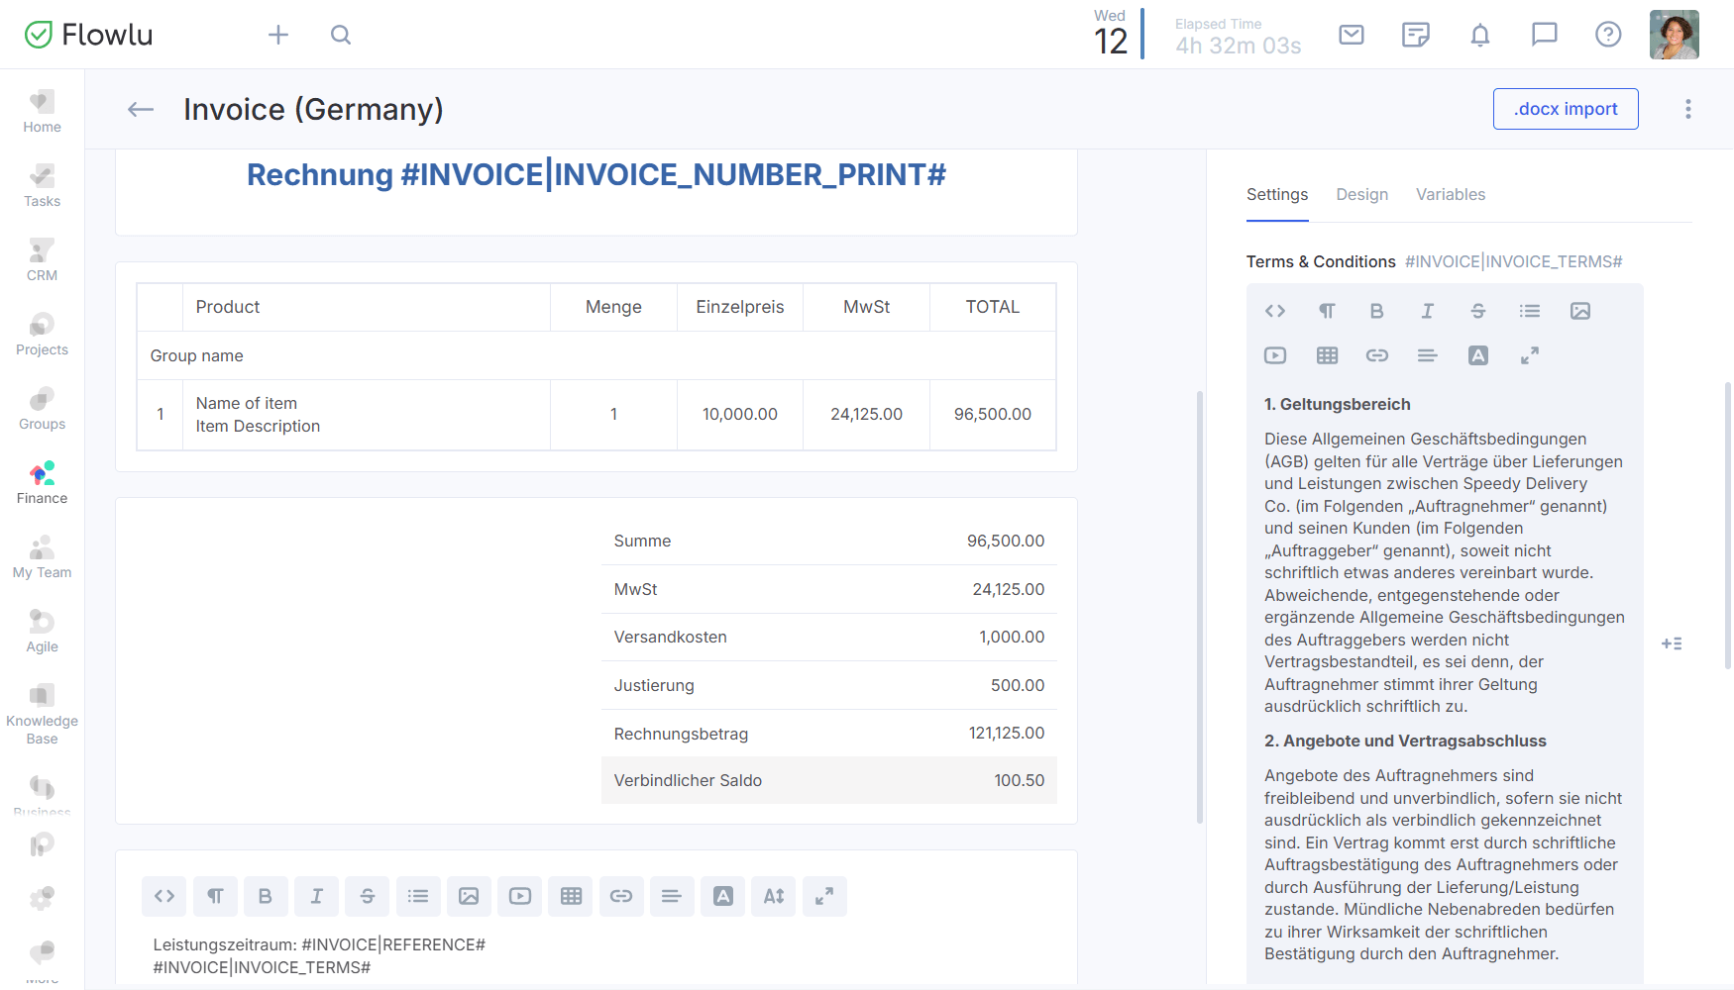Viewport: 1734px width, 990px height.
Task: Open Tasks in the sidebar
Action: point(42,186)
